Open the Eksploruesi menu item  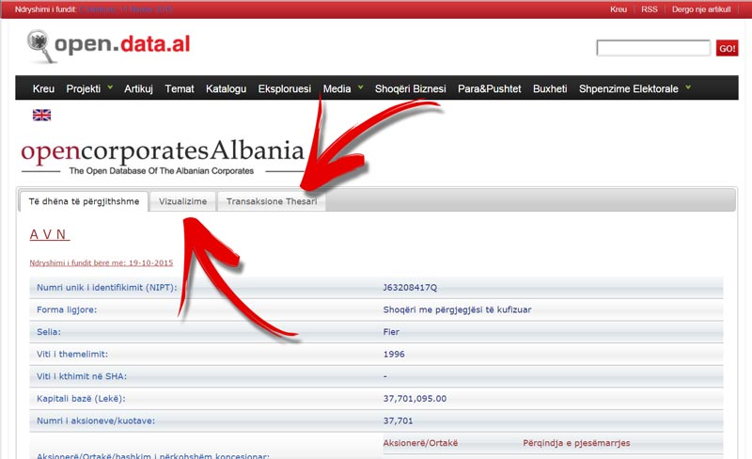point(285,88)
